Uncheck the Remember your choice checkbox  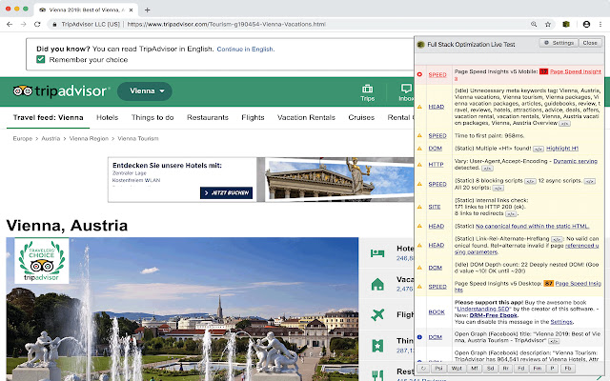click(x=41, y=59)
